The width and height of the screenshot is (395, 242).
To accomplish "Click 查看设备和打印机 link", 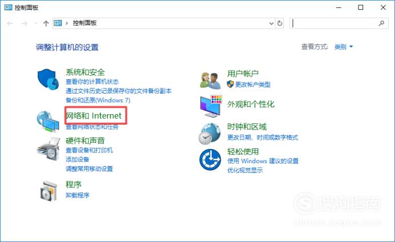I will pos(89,150).
